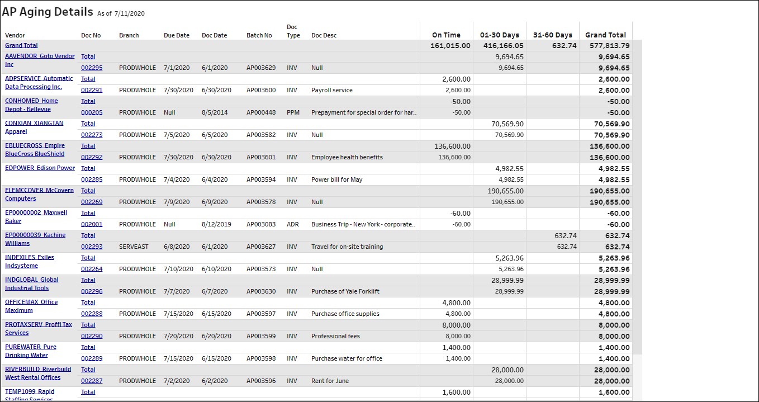Open vendor EP00000039 Kachine Williams
This screenshot has width=759, height=402.
pos(35,239)
